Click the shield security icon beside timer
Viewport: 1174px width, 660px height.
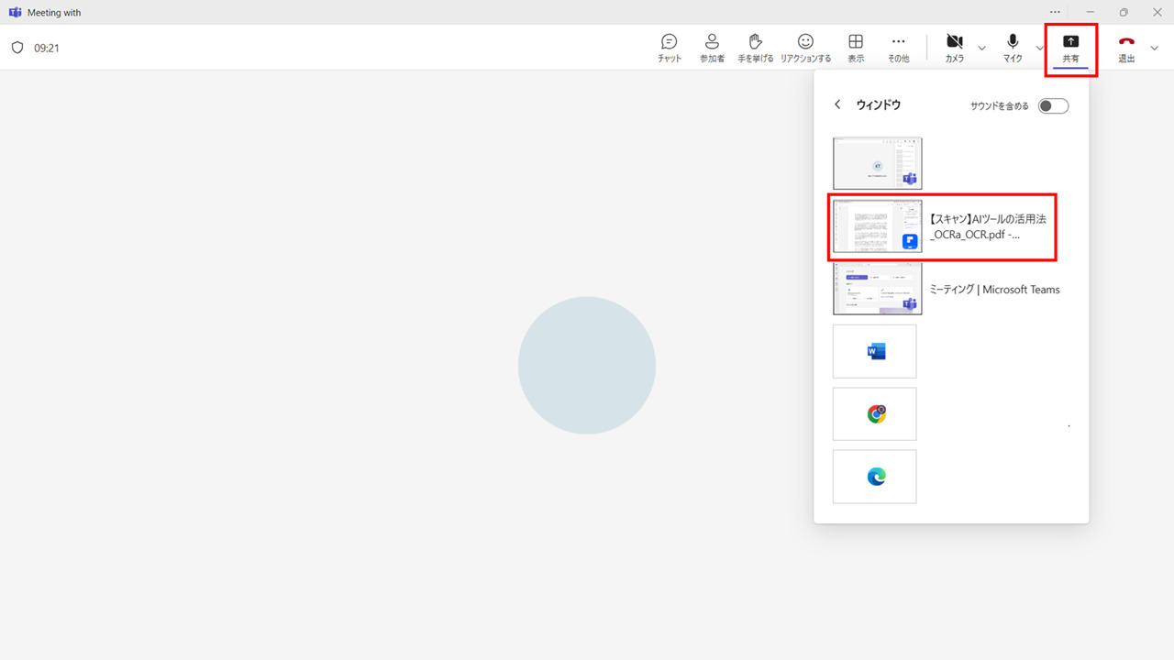[x=17, y=48]
